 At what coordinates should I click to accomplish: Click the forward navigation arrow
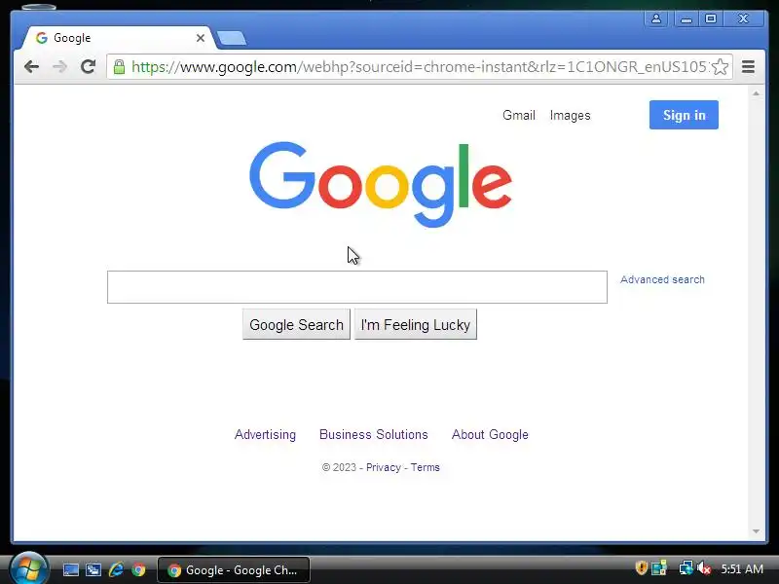point(59,66)
